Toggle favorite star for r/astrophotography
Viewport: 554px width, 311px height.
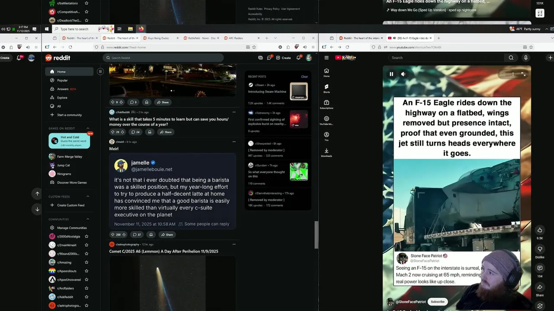pyautogui.click(x=87, y=305)
